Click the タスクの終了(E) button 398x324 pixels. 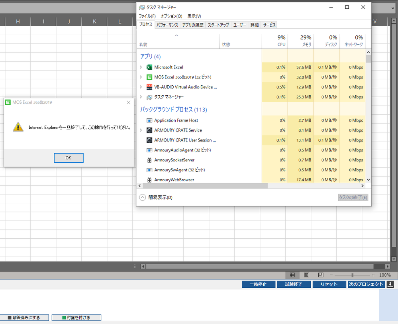[x=353, y=197]
